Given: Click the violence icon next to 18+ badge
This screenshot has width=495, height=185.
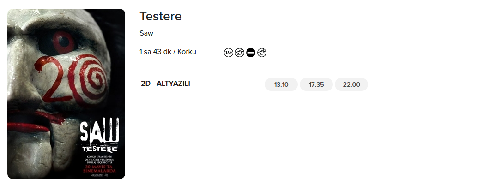Looking at the screenshot, I should [240, 53].
